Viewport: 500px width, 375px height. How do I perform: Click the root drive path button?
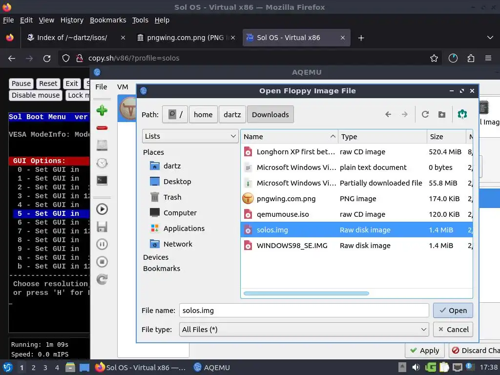coord(175,114)
